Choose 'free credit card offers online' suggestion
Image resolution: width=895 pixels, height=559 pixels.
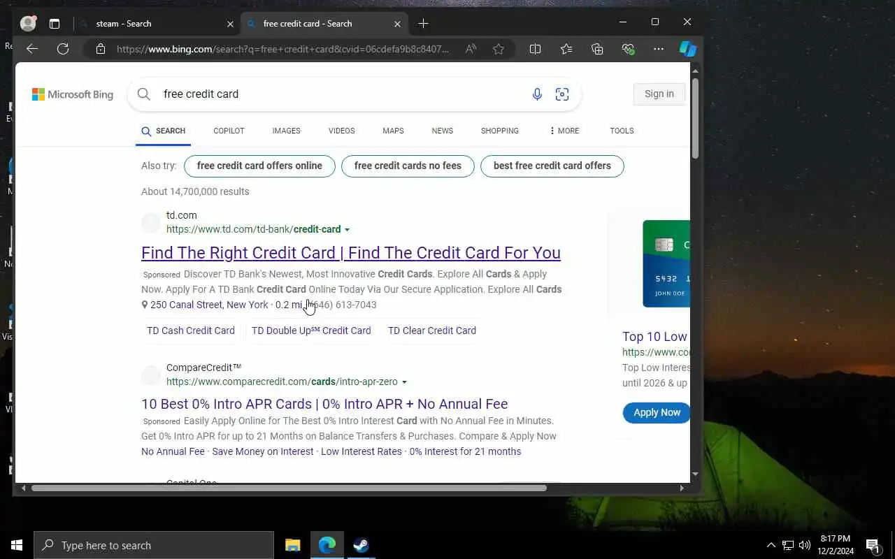pyautogui.click(x=259, y=166)
